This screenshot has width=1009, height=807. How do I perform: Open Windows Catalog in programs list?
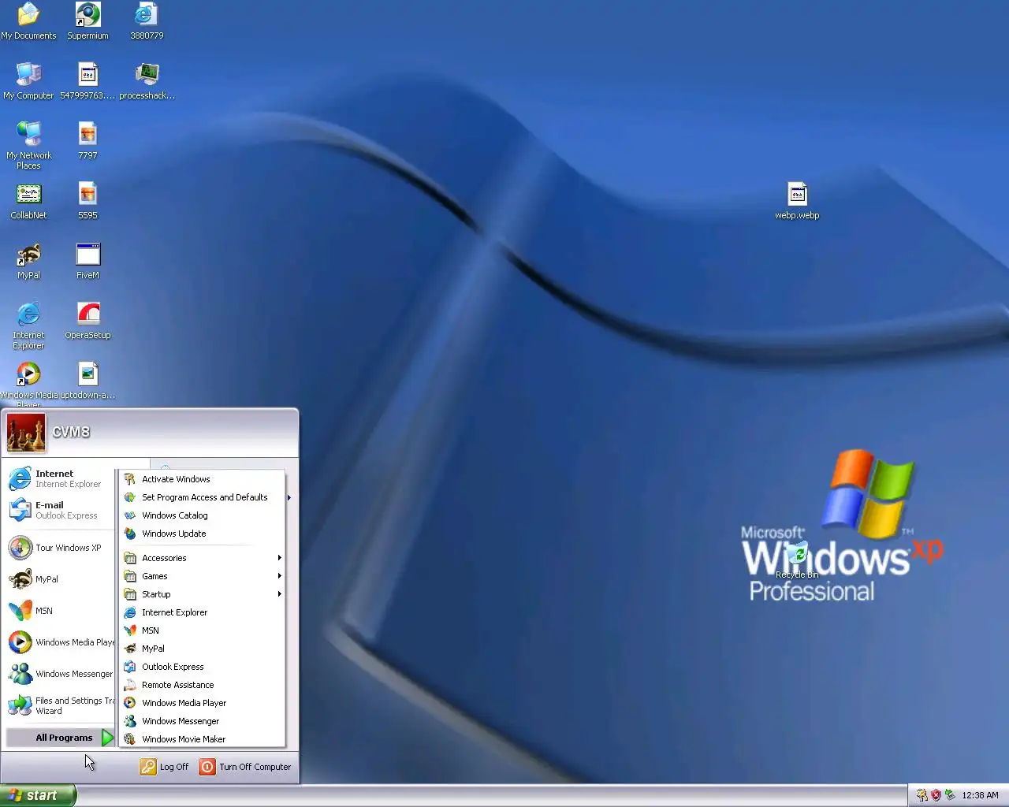click(x=202, y=515)
